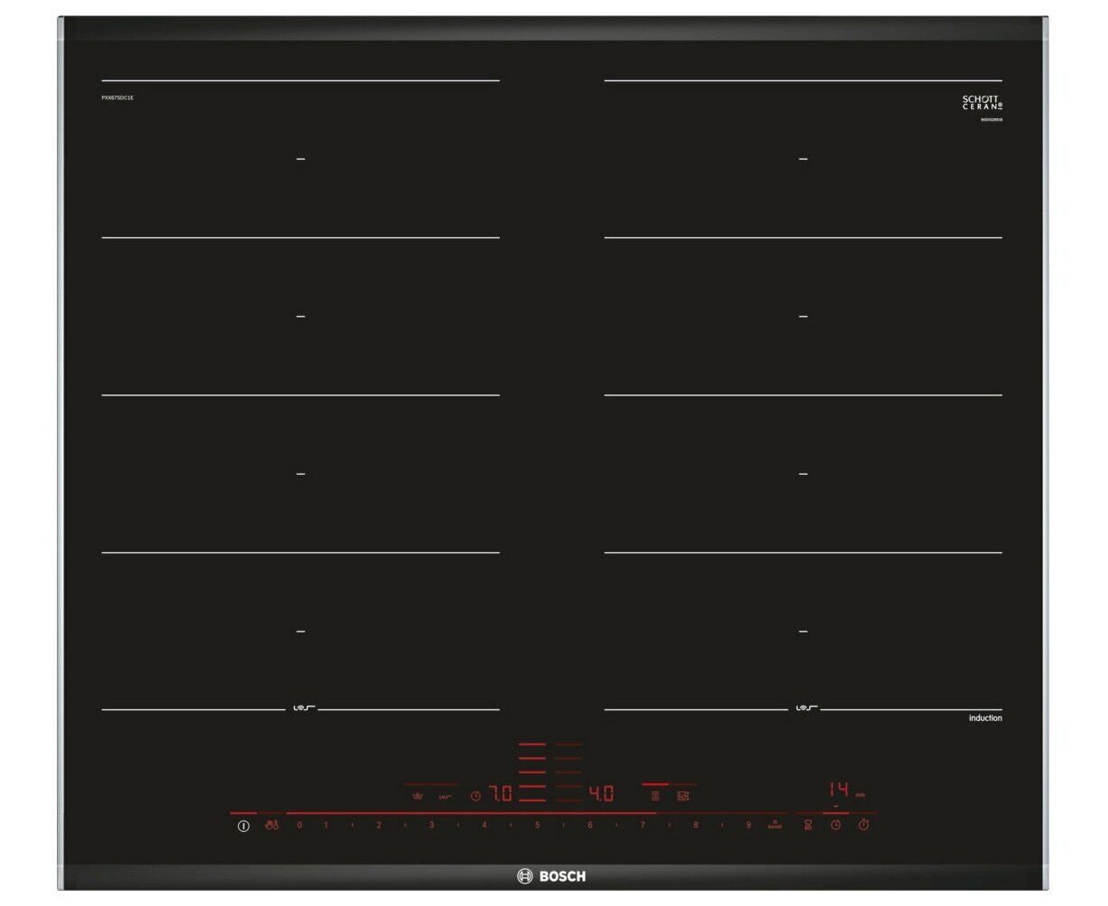
Task: Select heat level 0 on power scale
Action: point(300,825)
